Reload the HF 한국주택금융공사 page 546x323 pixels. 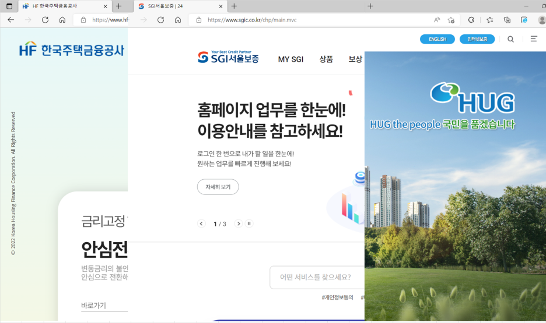point(45,20)
